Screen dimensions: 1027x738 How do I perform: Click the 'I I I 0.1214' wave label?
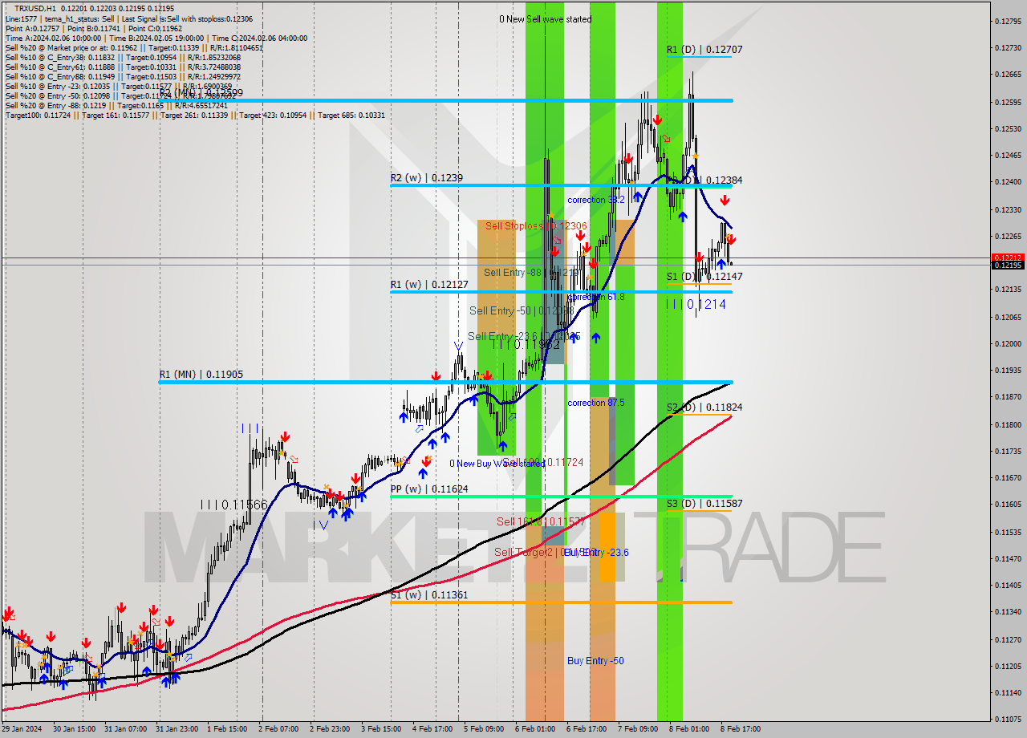pos(696,304)
